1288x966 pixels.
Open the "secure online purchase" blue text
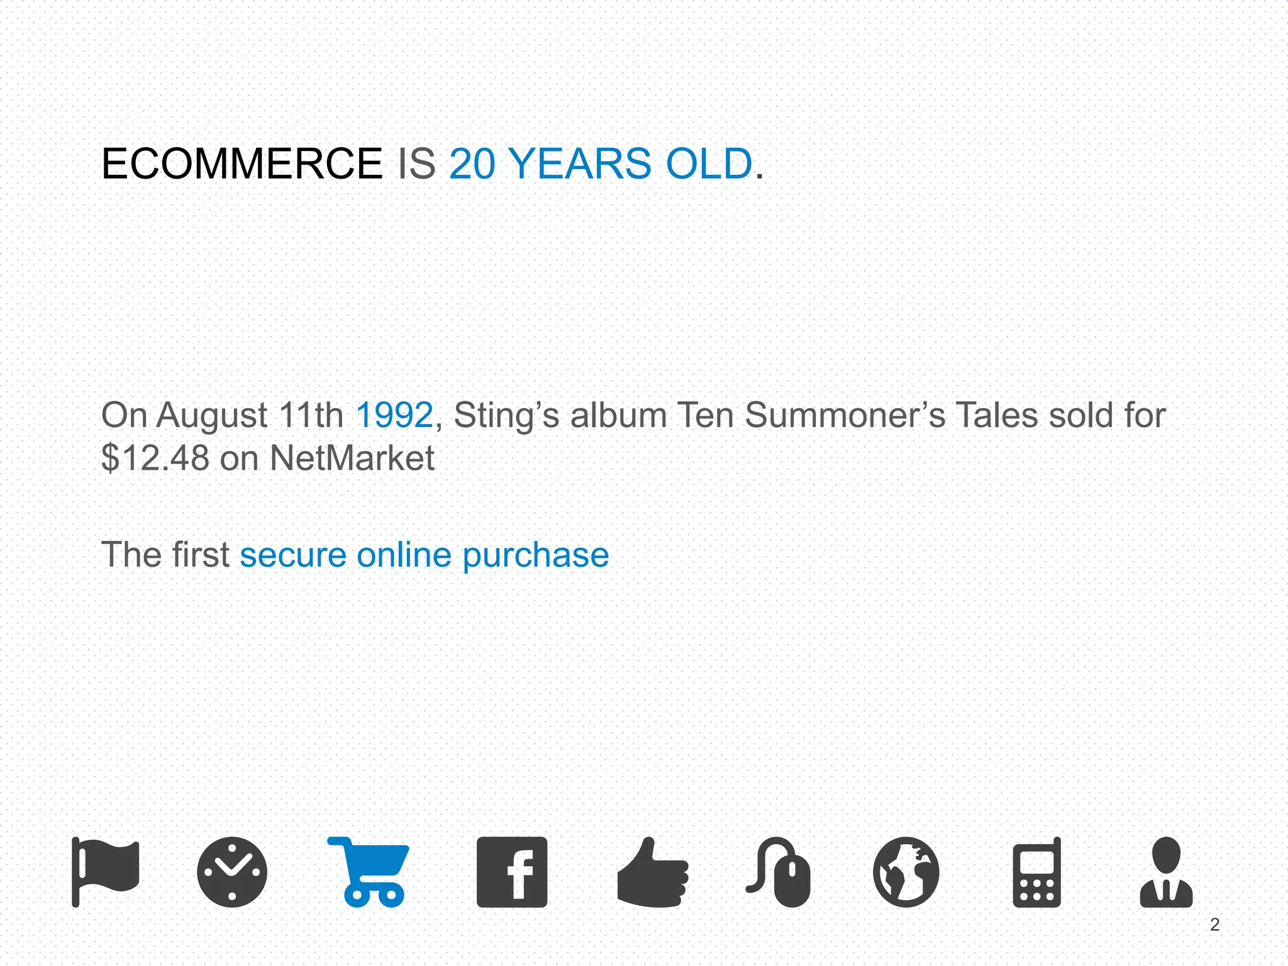[425, 555]
